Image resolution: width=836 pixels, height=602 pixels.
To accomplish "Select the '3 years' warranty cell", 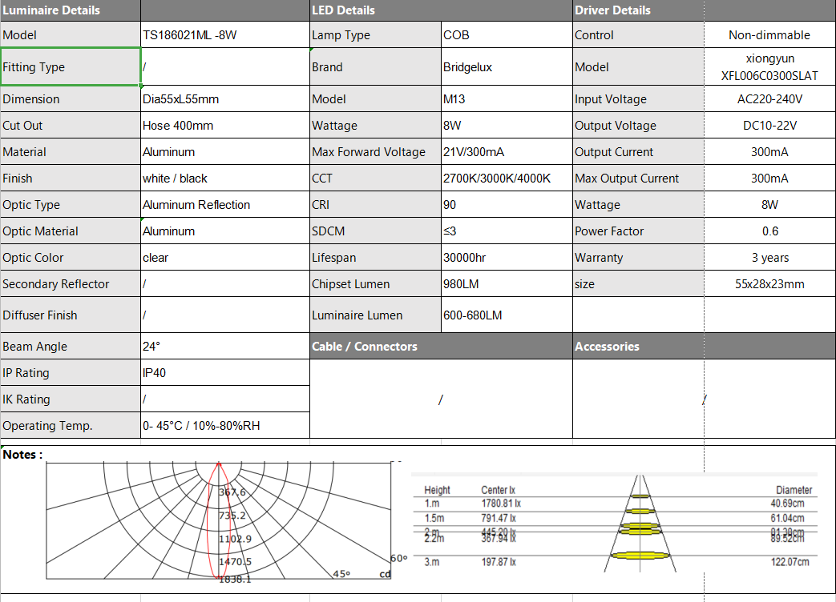I will point(769,258).
